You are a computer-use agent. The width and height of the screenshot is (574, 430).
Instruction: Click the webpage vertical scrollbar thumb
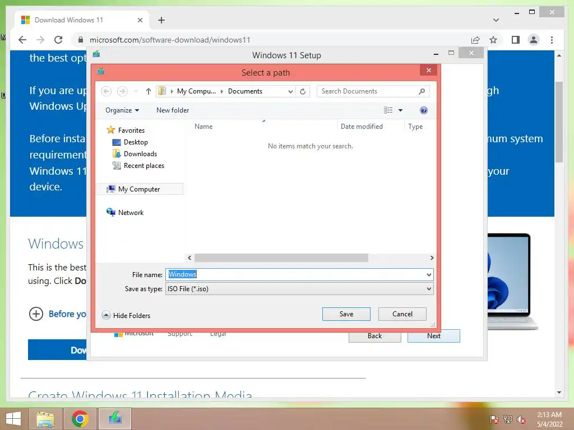click(559, 121)
